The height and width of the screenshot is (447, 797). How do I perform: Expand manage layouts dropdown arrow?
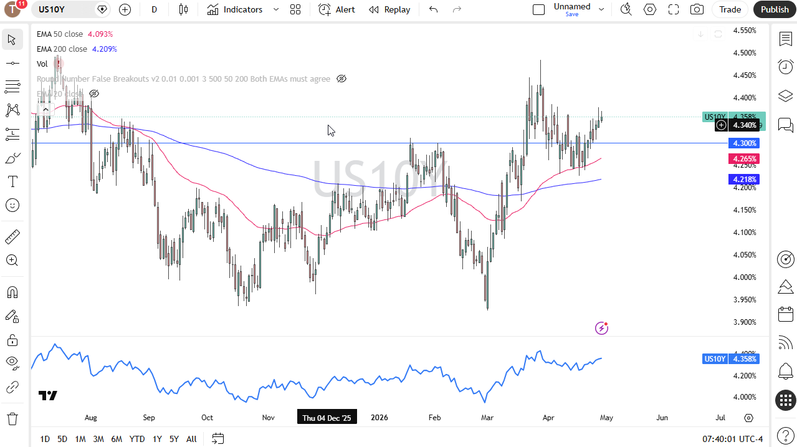click(601, 9)
